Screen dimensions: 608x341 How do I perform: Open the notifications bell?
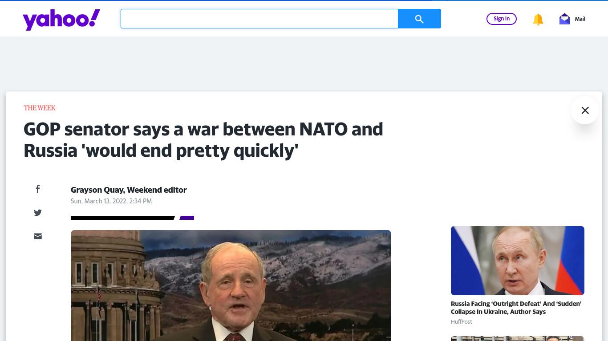538,19
